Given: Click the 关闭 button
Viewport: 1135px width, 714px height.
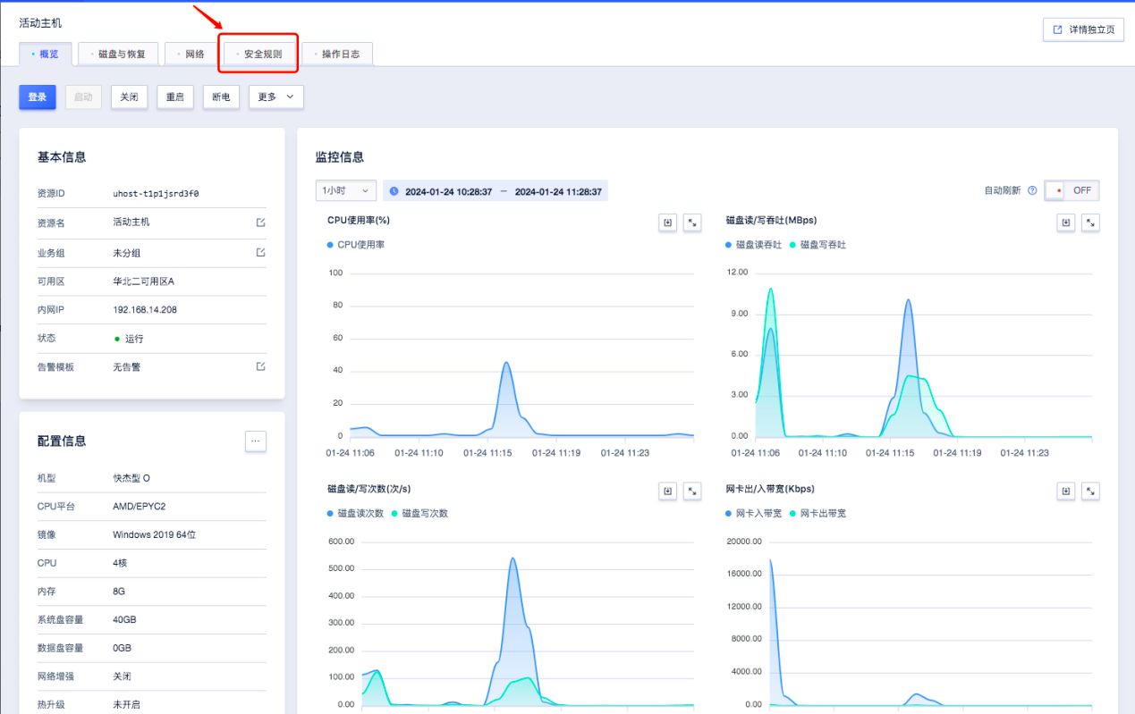Looking at the screenshot, I should coord(130,97).
